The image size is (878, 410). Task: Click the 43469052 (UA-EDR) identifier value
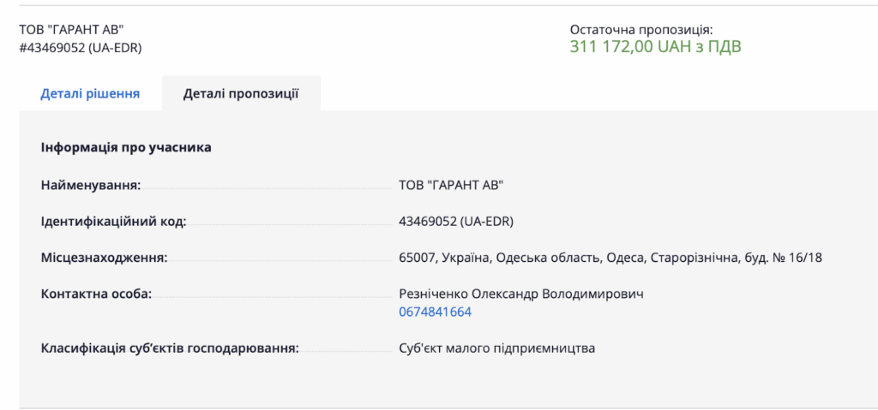[456, 222]
